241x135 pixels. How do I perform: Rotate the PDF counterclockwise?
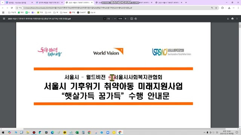[x=136, y=19]
